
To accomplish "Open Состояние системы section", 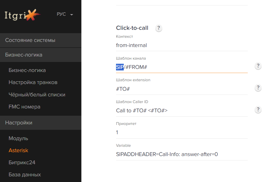I will [x=41, y=40].
